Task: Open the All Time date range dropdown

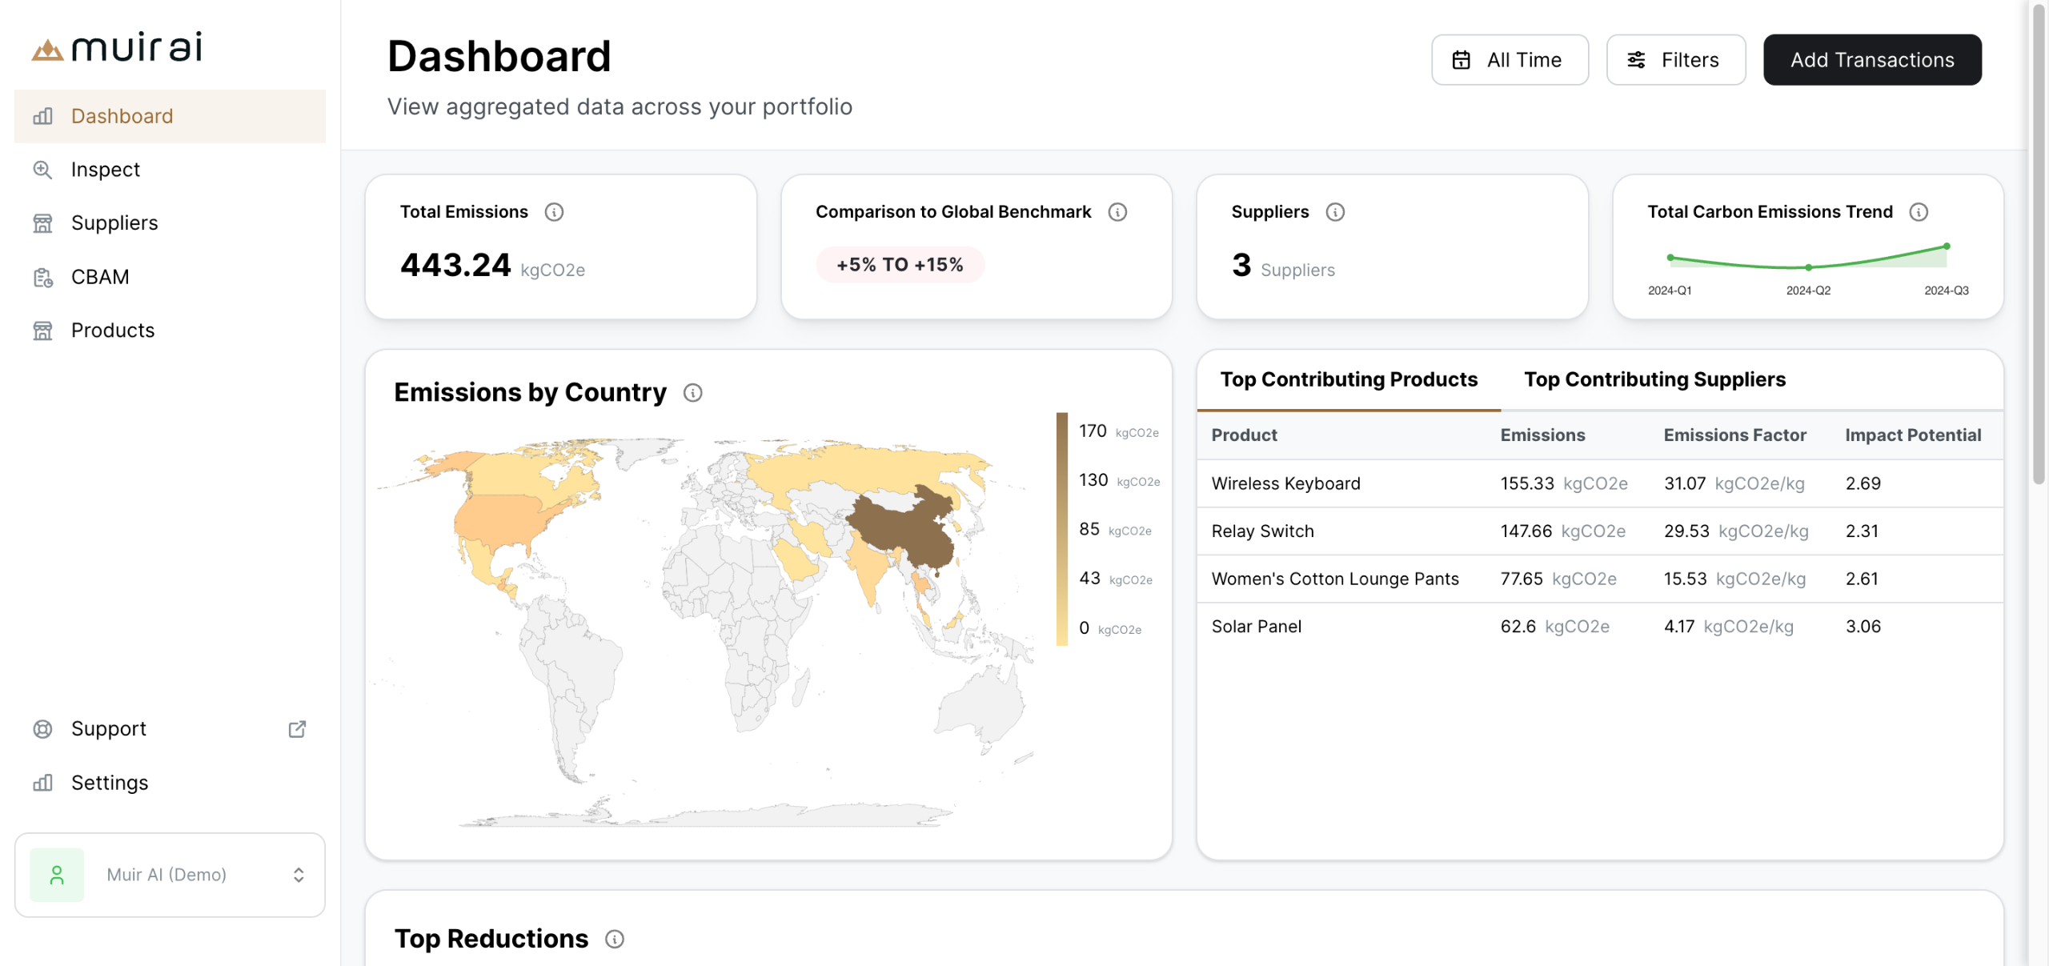Action: 1510,60
